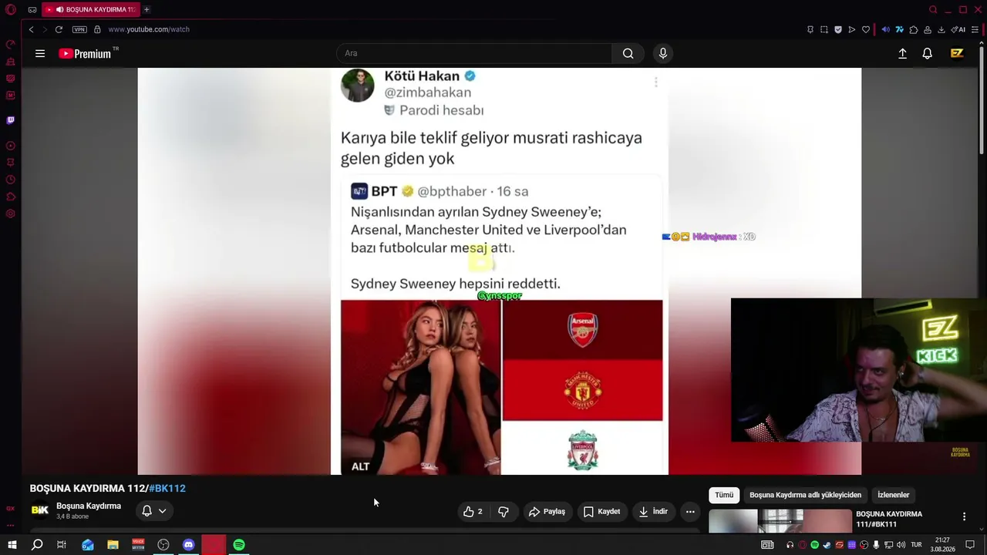This screenshot has height=555, width=987.
Task: Open site security lock info
Action: point(97,29)
